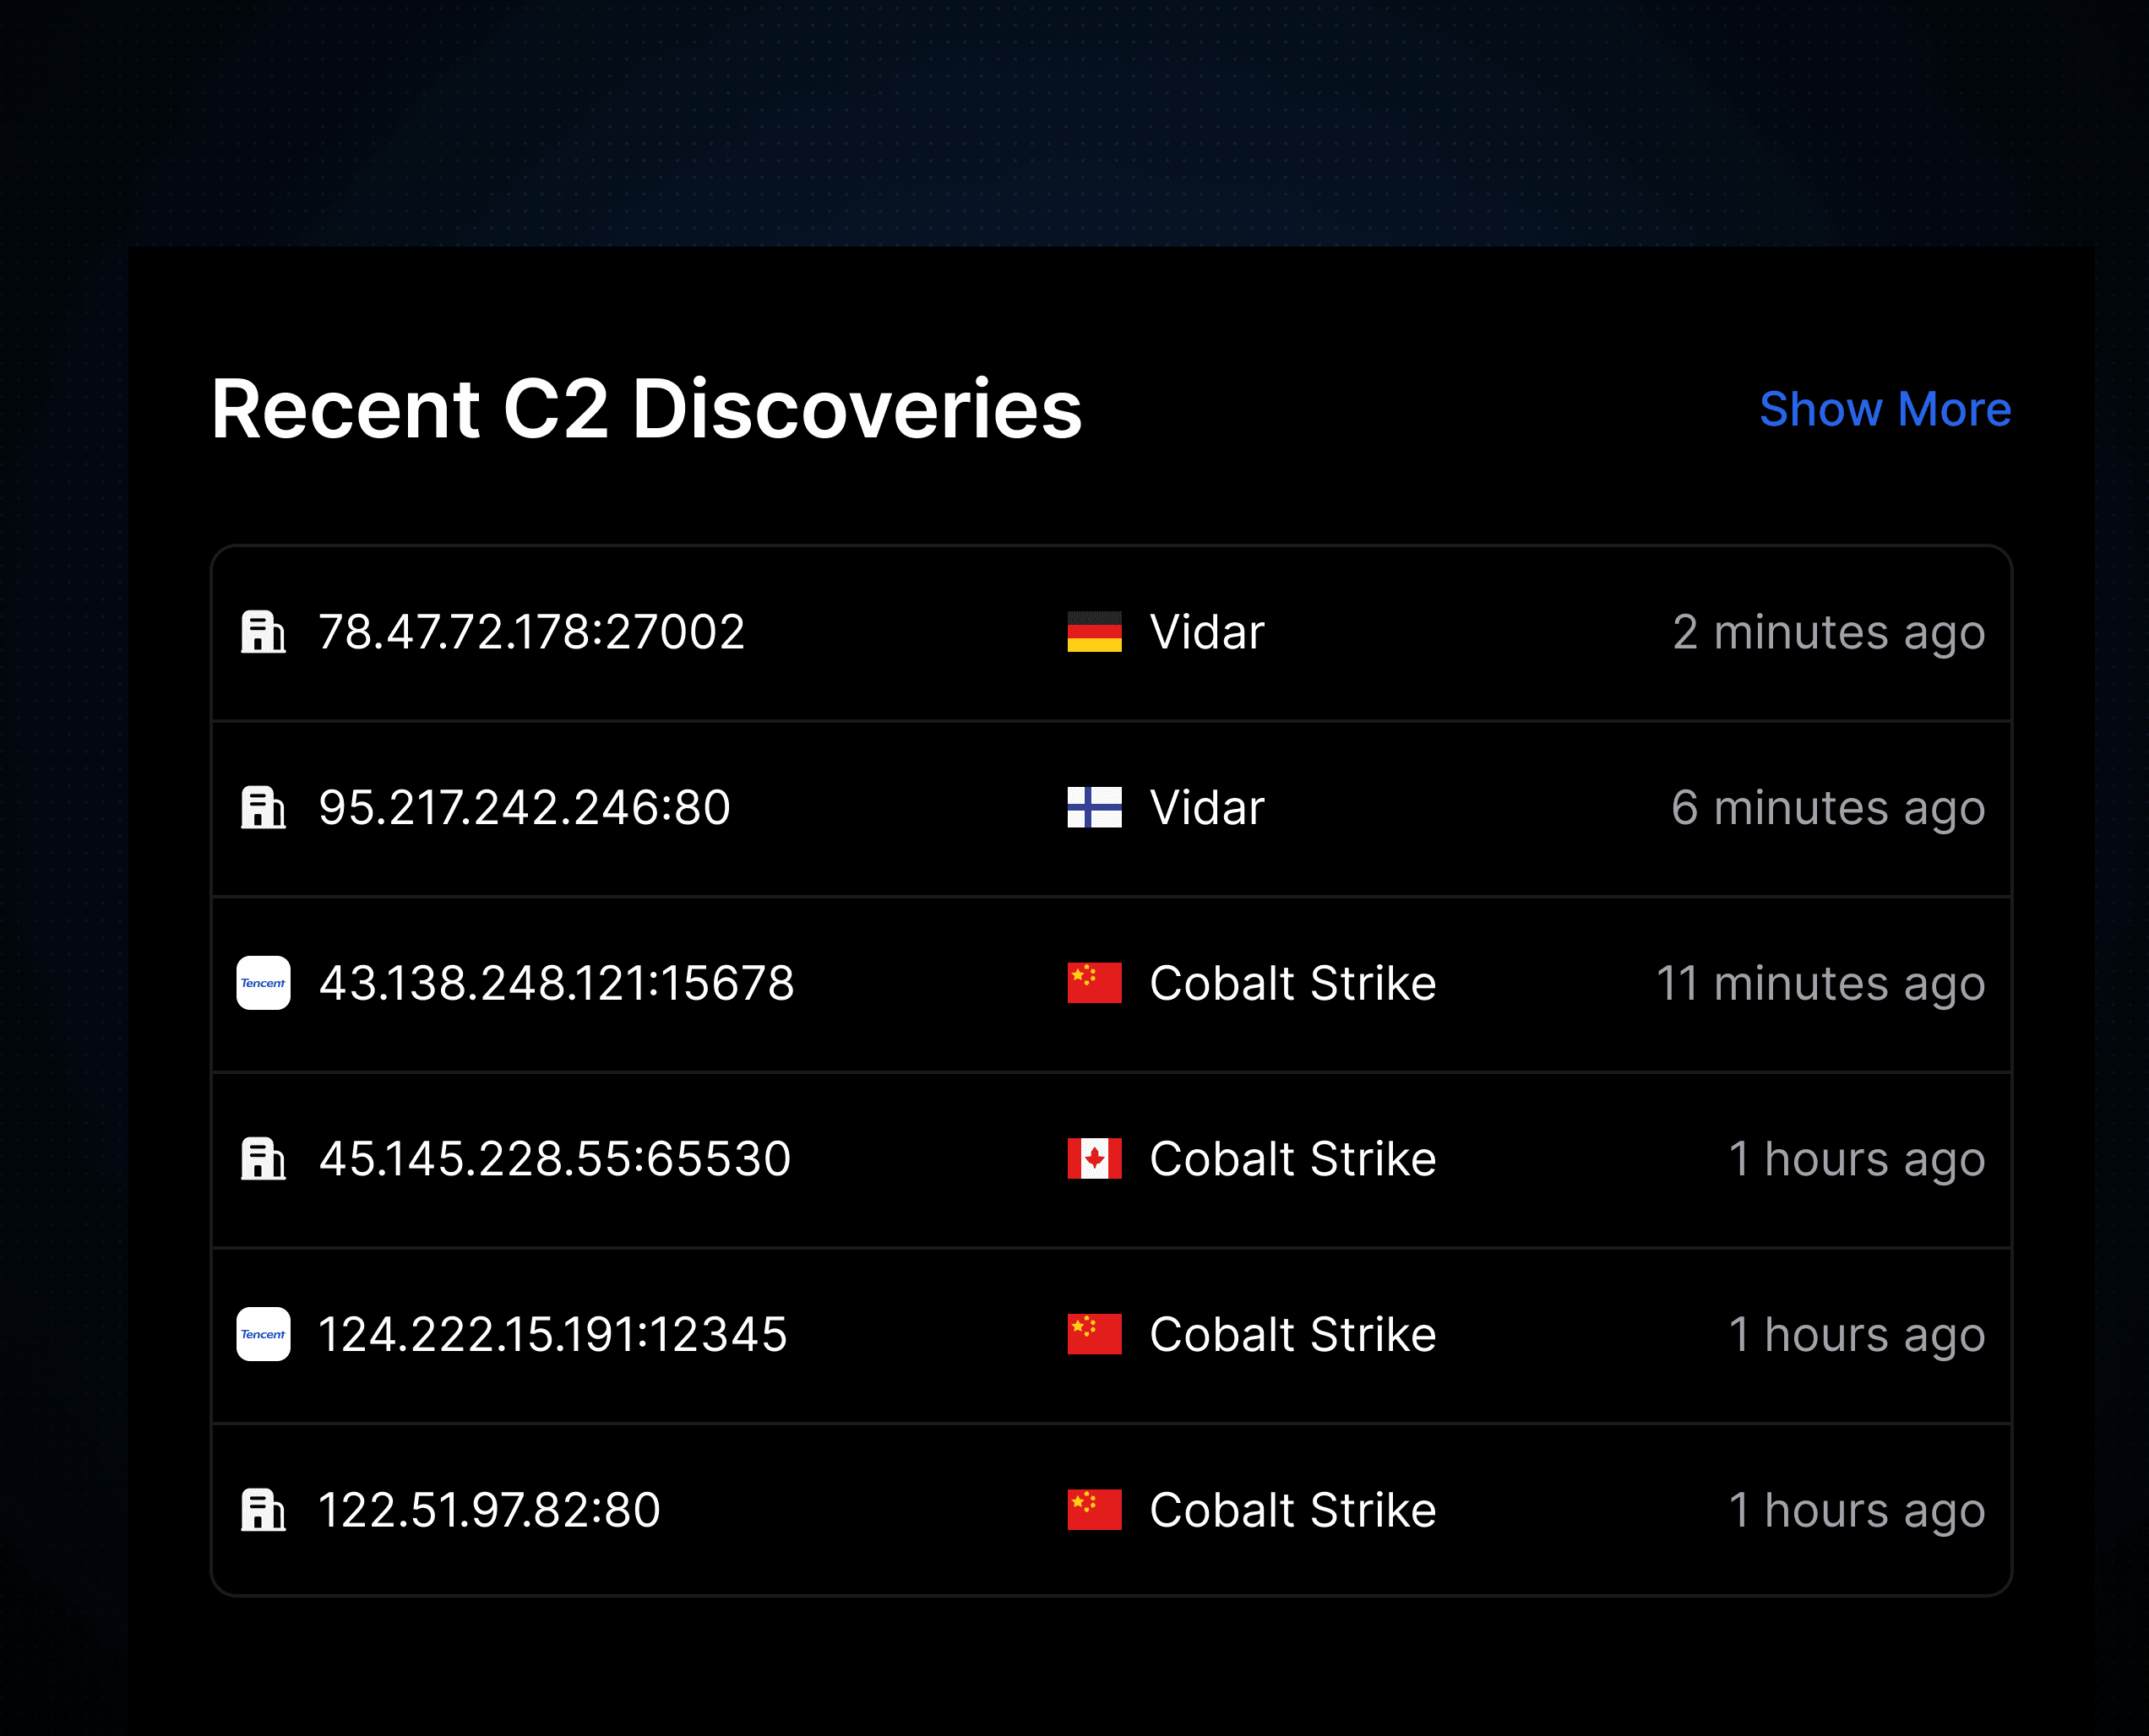Click the China flag in the 11 minutes ago row

coord(1094,983)
